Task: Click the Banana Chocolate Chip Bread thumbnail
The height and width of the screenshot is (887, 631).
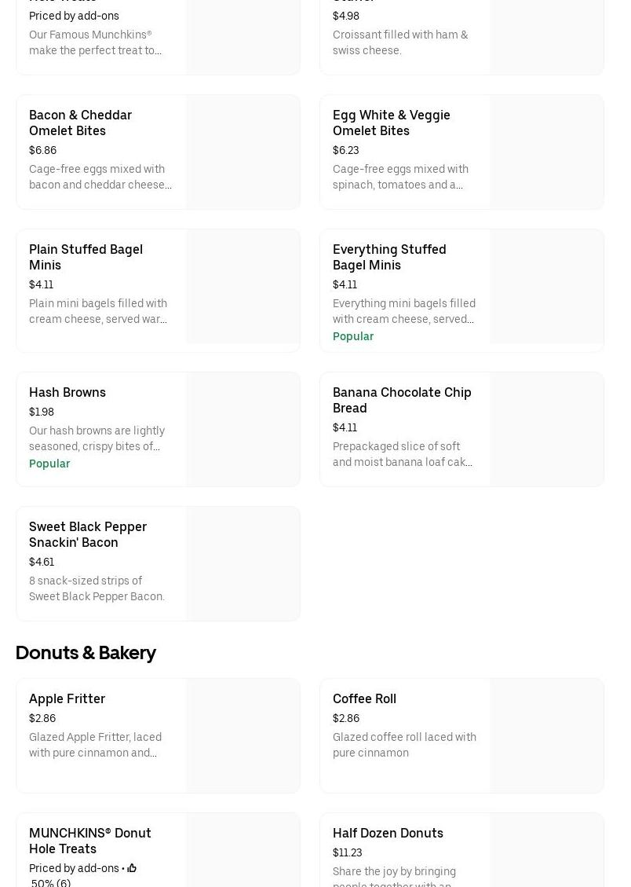Action: pos(546,429)
